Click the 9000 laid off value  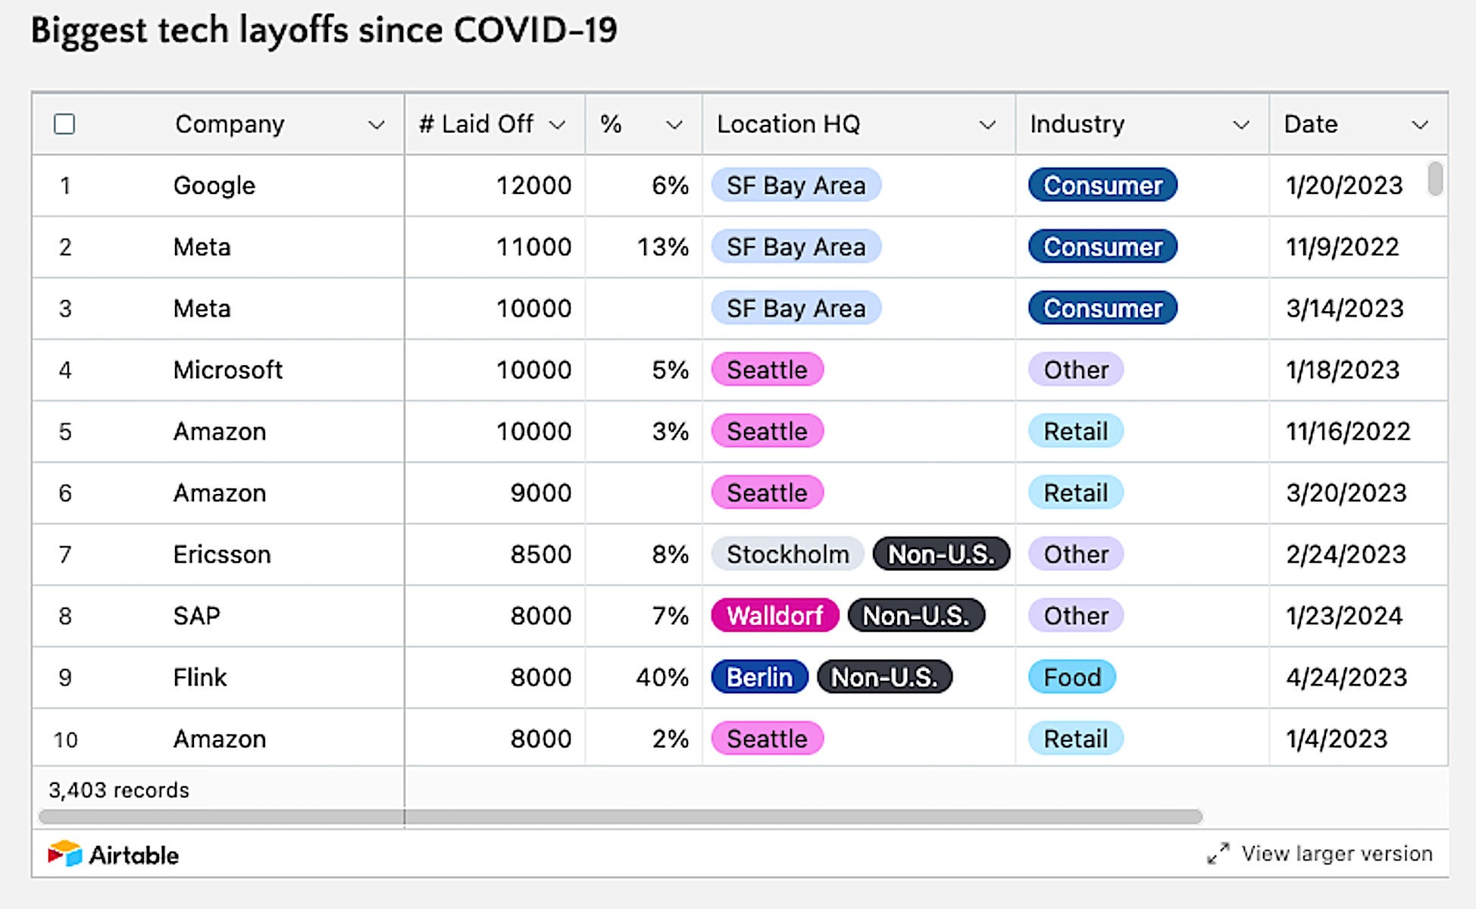click(x=540, y=493)
